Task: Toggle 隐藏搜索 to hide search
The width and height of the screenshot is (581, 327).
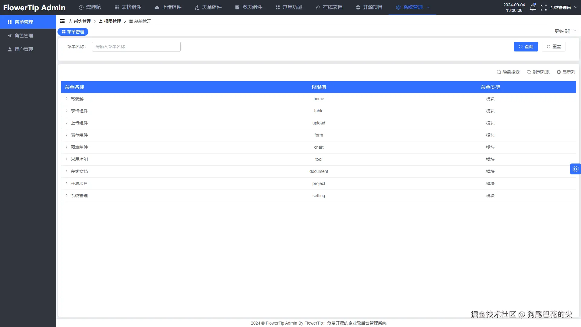Action: 508,72
